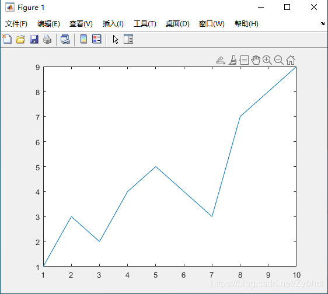Open the 帮助(H) menu
This screenshot has width=328, height=294.
point(246,24)
